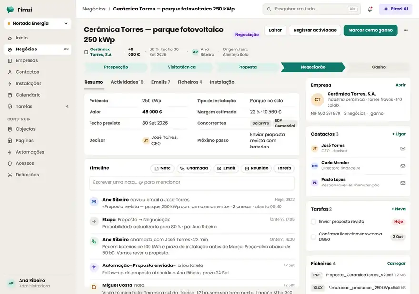Click the Reunião timeline button
The image size is (419, 294).
tap(256, 168)
